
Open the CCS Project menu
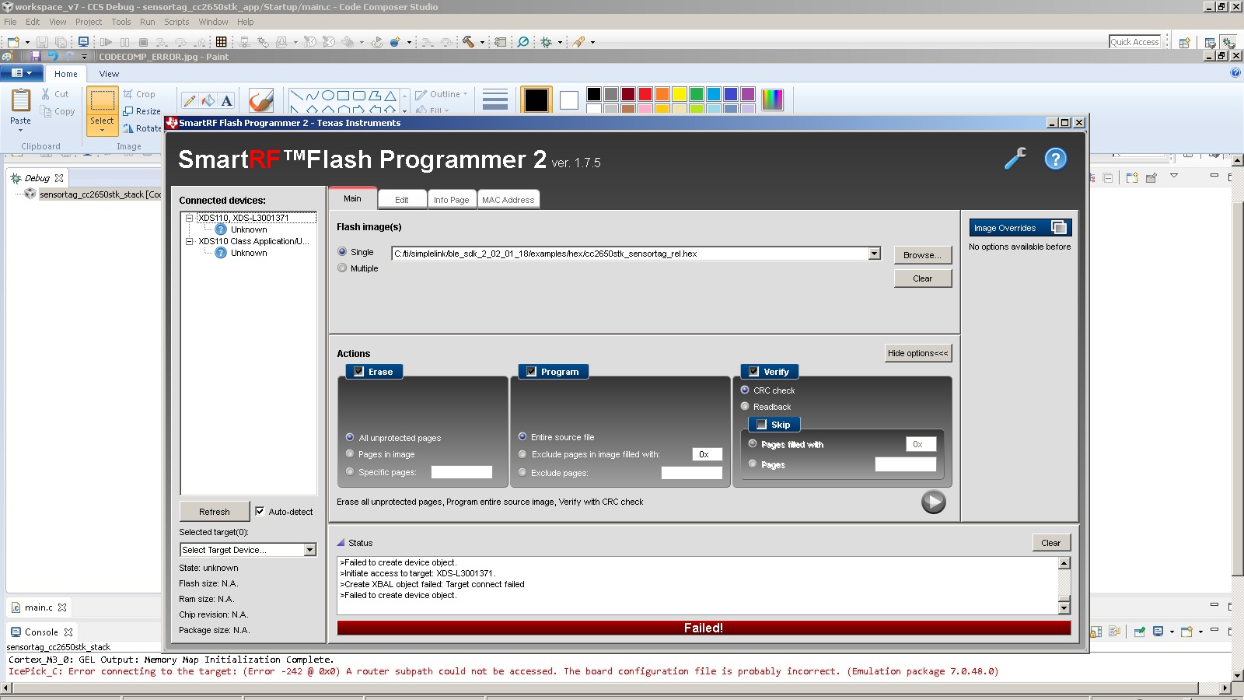[89, 22]
